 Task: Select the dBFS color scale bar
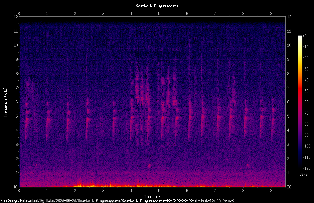(300, 102)
